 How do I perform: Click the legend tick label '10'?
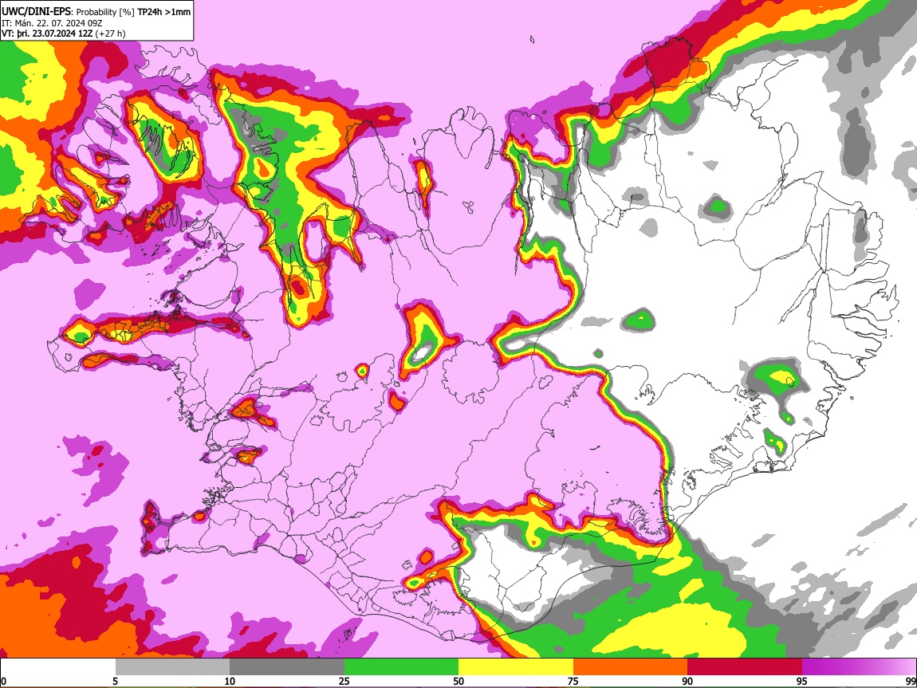tap(230, 682)
